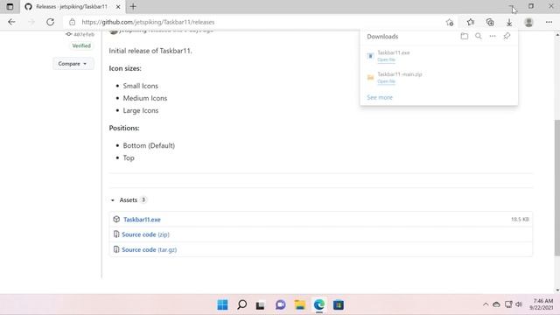This screenshot has width=560, height=315.
Task: Click OneDrive cloud tray icon
Action: coord(496,304)
